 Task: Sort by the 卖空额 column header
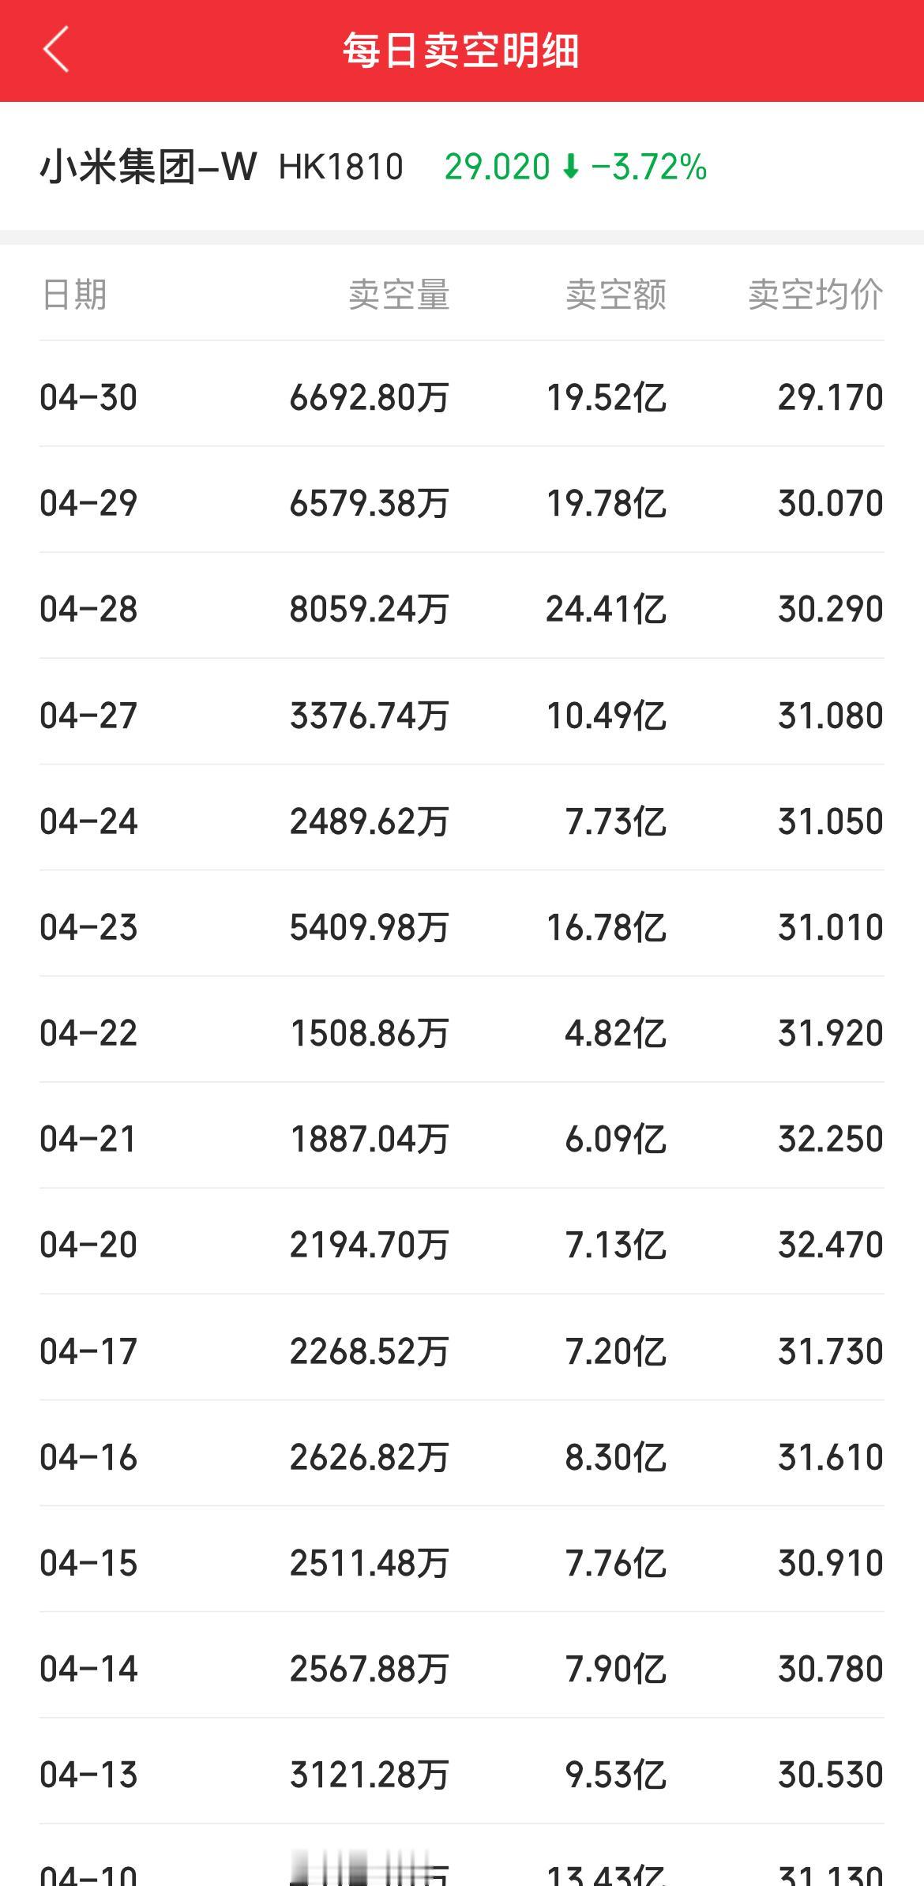click(616, 295)
